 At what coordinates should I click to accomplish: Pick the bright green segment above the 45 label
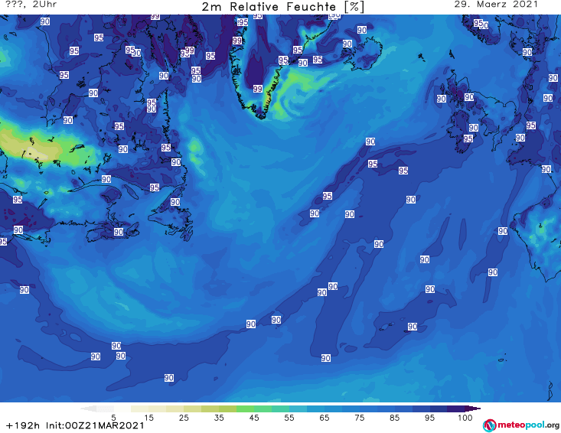pyautogui.click(x=245, y=409)
